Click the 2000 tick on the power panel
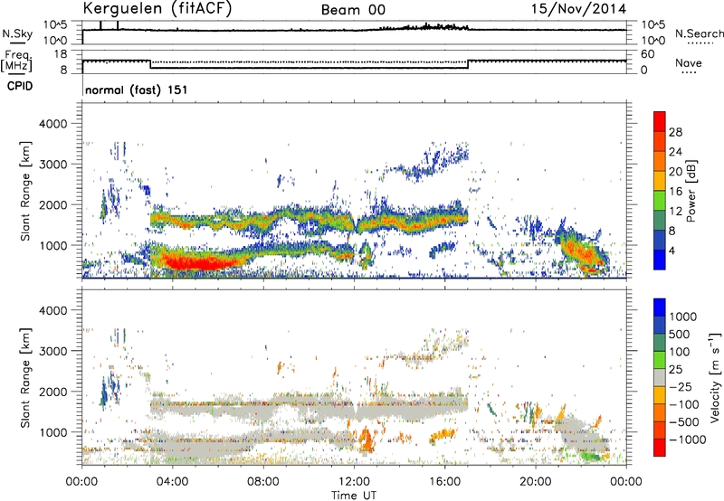The image size is (724, 501). (x=53, y=204)
